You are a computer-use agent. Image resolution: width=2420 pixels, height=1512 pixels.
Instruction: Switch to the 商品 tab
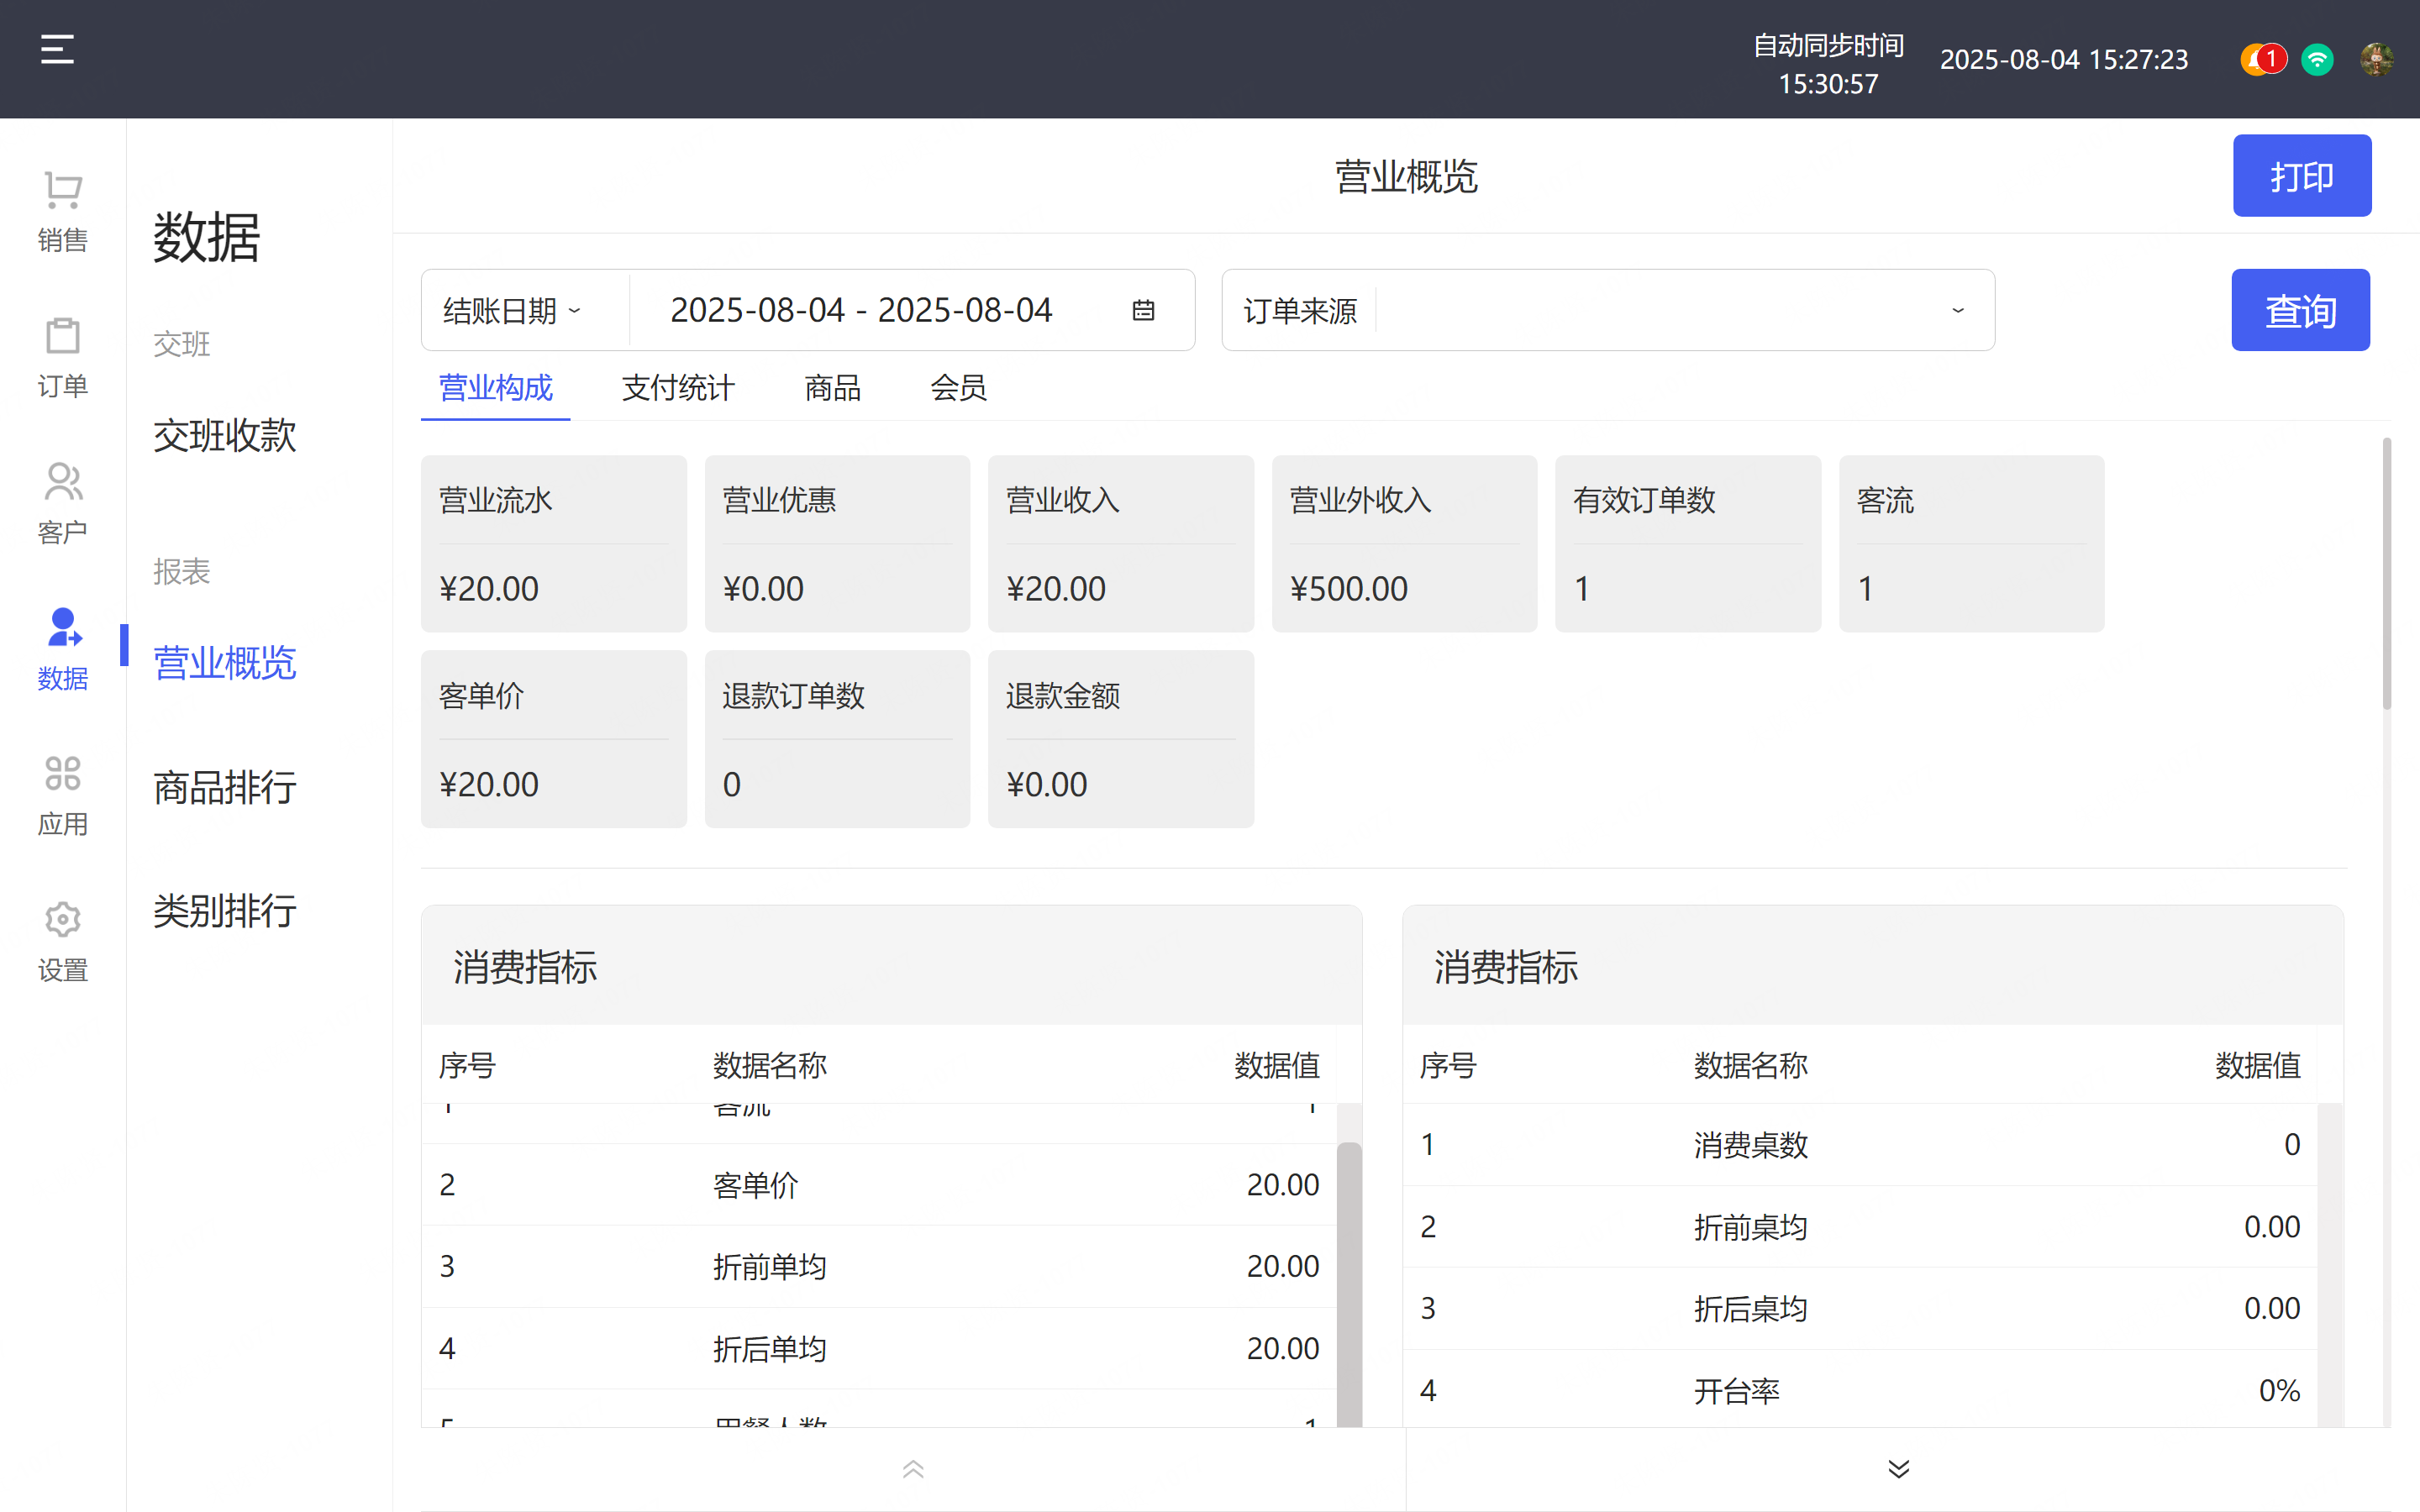[832, 387]
